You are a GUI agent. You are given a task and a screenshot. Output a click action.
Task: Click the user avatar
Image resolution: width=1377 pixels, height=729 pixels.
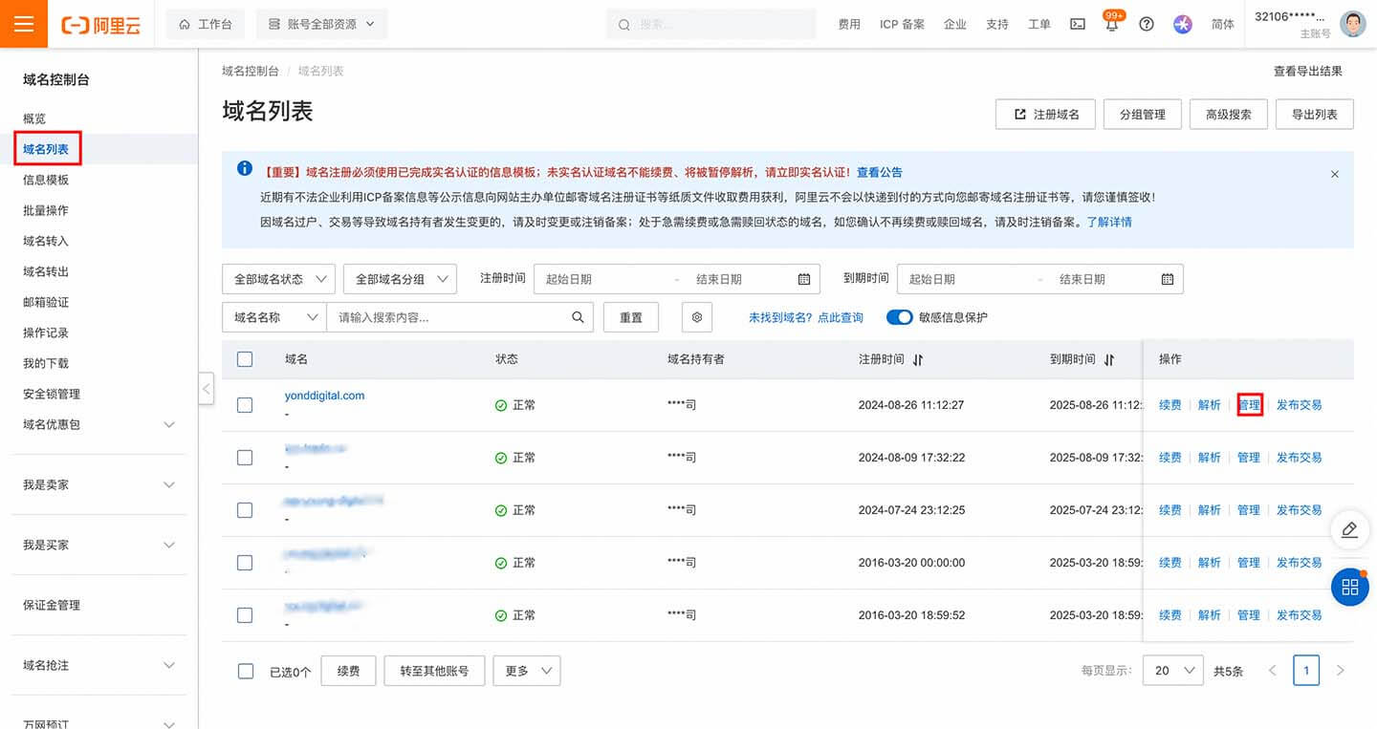tap(1352, 24)
